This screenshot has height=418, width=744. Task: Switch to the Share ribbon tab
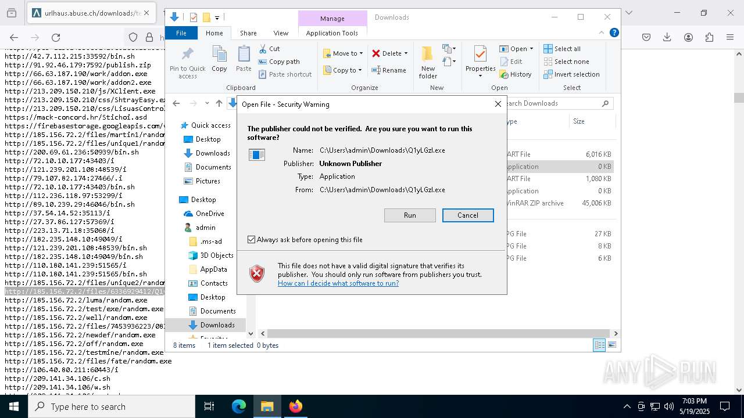coord(248,33)
